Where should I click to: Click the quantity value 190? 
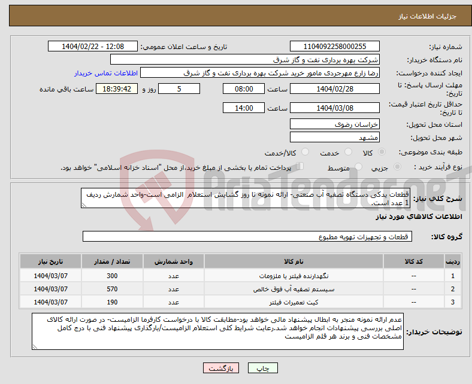112,302
